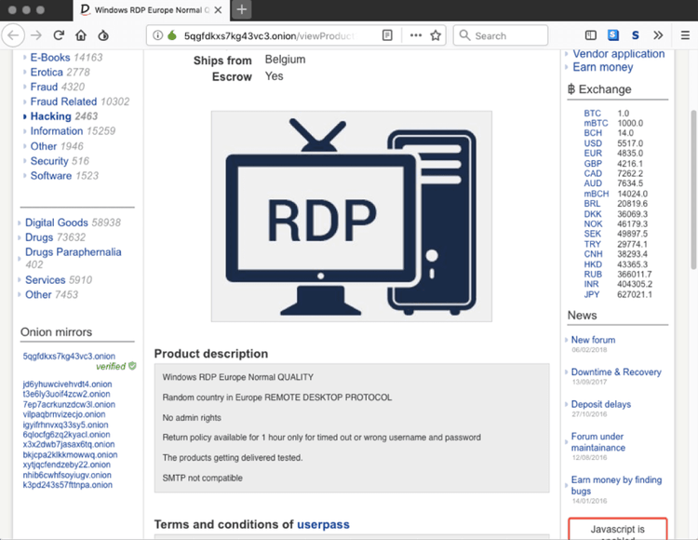This screenshot has width=698, height=540.
Task: Open the page actions three-dot menu
Action: tap(414, 35)
